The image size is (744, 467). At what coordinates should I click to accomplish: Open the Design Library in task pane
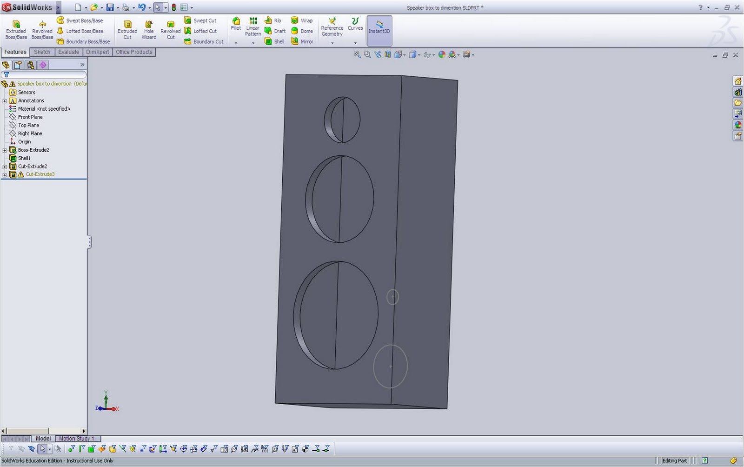click(x=738, y=92)
